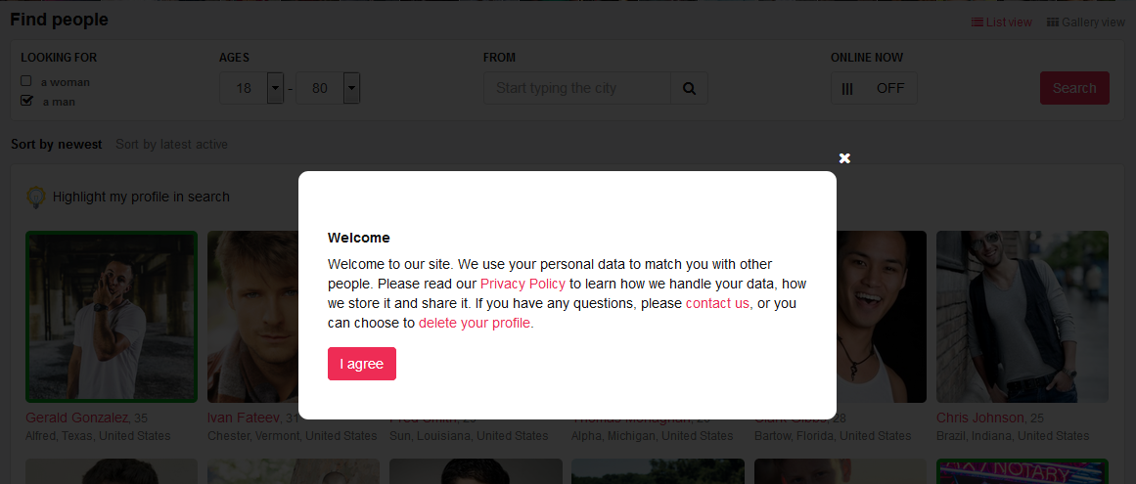Click the city input field

(x=577, y=88)
